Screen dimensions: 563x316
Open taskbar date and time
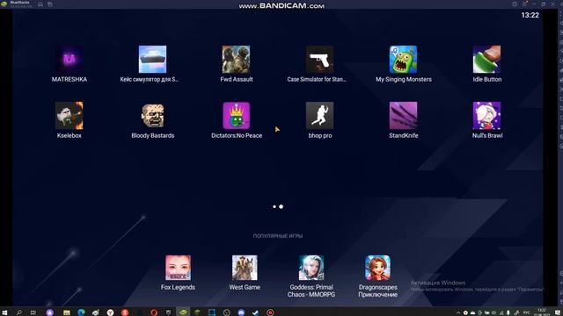point(542,312)
